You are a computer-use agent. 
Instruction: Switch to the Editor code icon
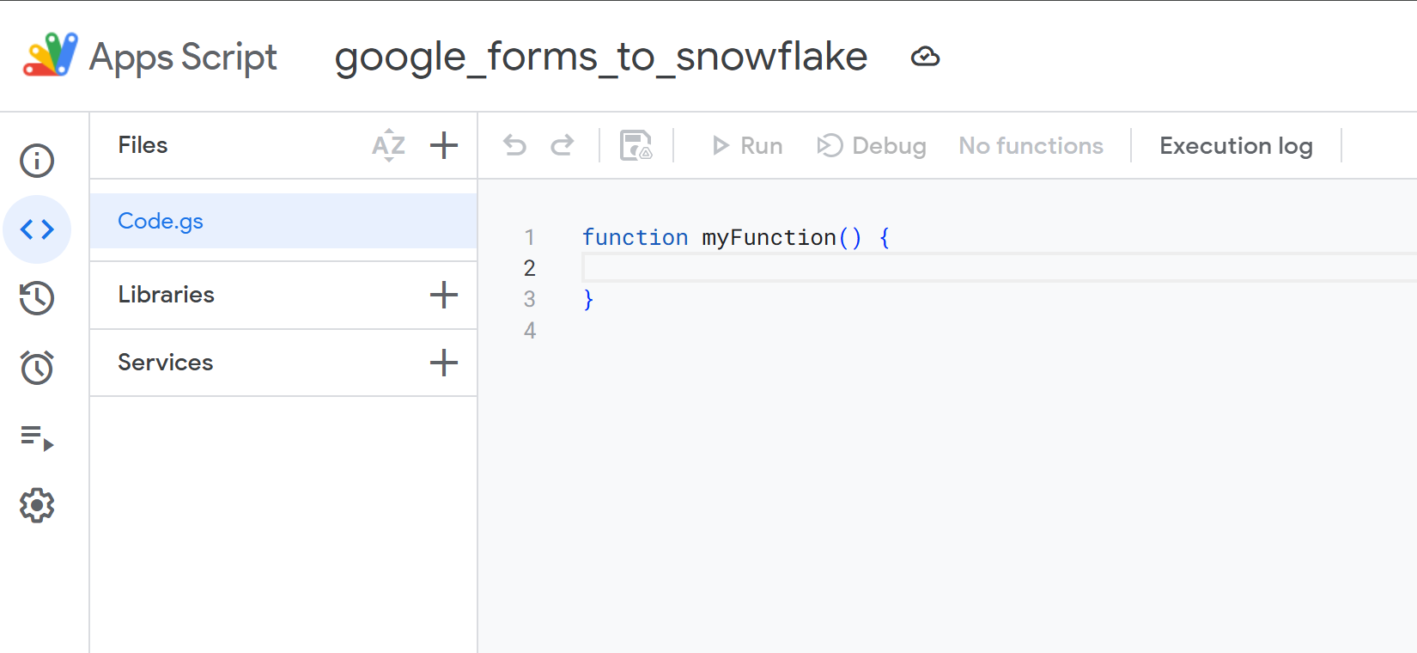(37, 229)
